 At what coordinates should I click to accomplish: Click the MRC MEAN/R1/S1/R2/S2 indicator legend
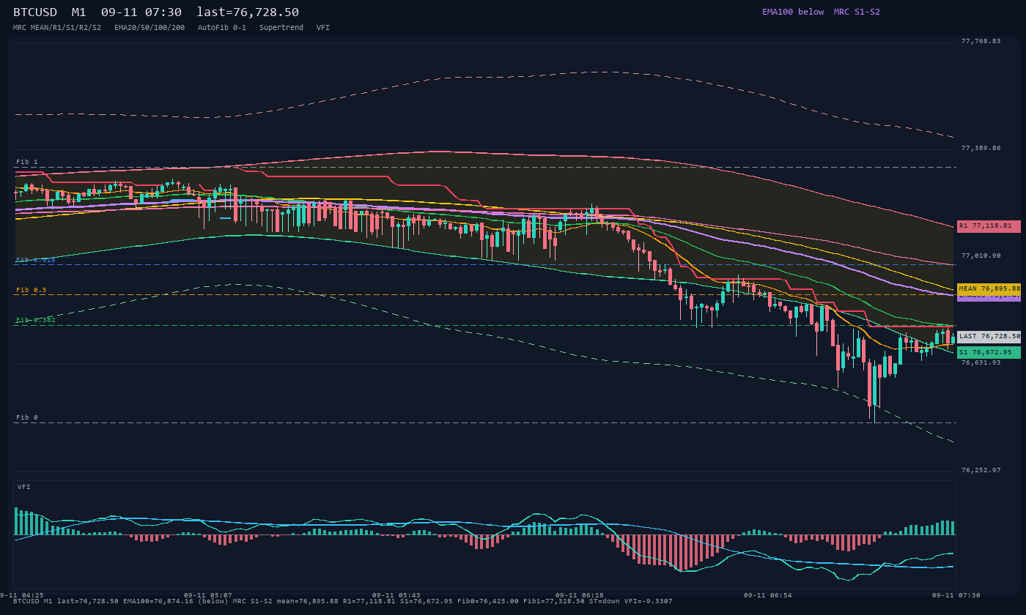pyautogui.click(x=57, y=27)
